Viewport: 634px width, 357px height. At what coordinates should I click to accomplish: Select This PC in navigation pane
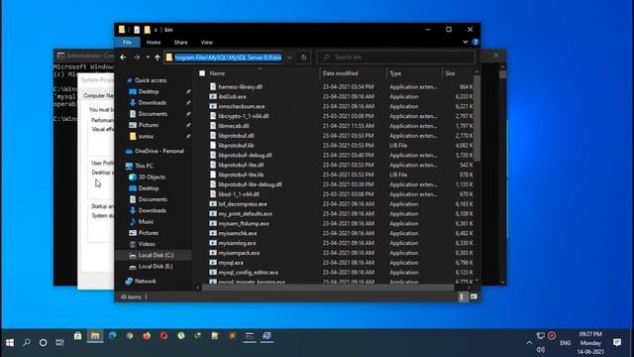coord(144,166)
